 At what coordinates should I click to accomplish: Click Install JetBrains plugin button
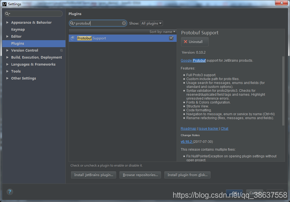(94, 175)
